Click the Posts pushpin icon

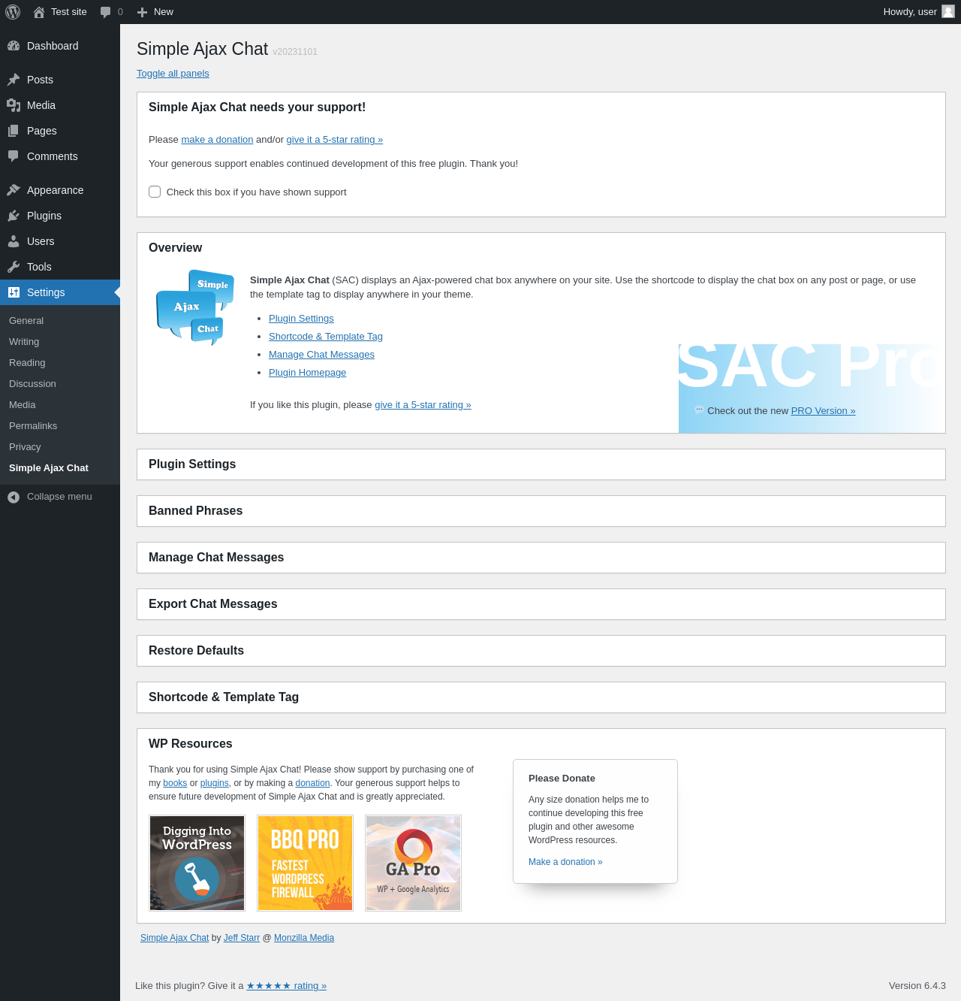(14, 80)
